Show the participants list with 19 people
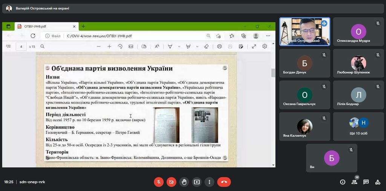 (354, 182)
